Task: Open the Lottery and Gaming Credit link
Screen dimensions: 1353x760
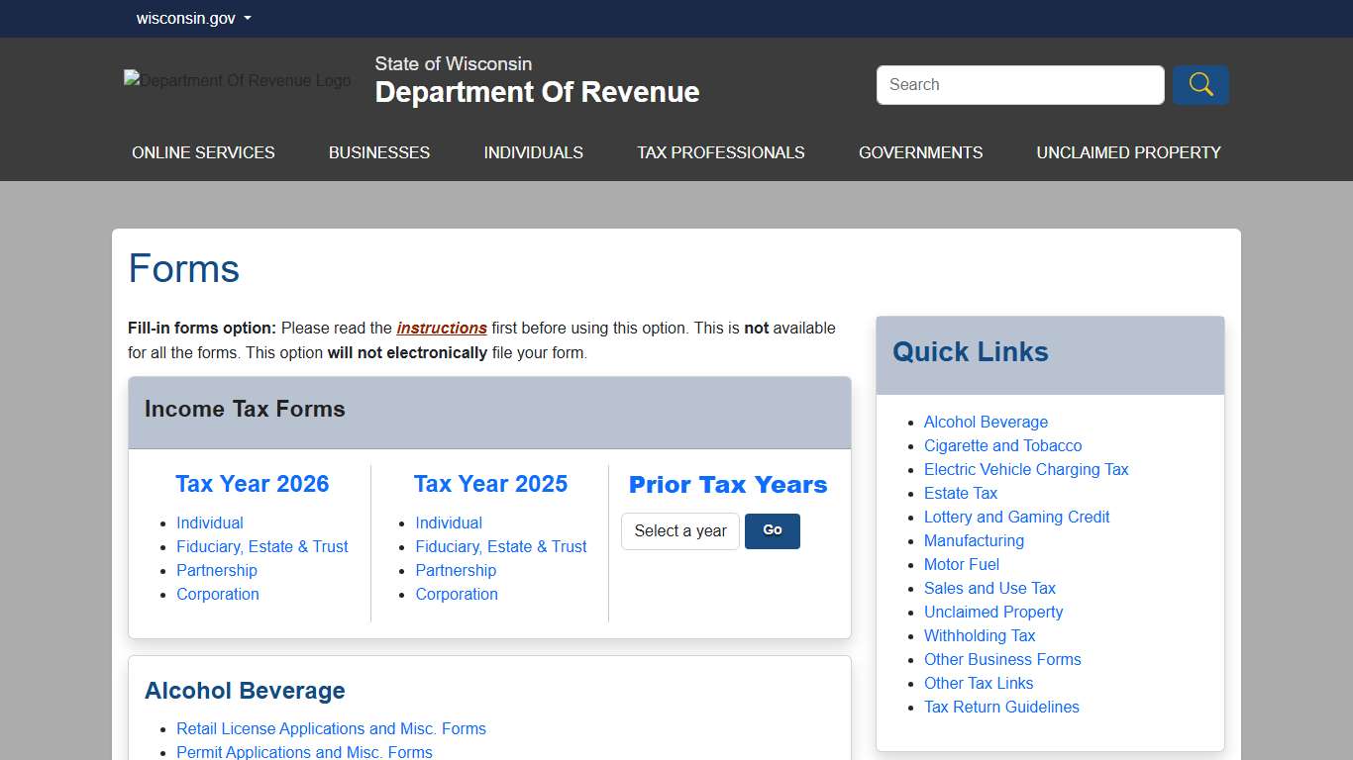Action: coord(1016,518)
